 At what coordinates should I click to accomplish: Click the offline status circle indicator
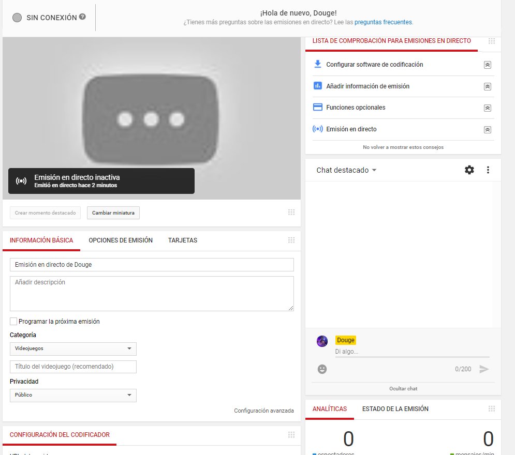[17, 18]
